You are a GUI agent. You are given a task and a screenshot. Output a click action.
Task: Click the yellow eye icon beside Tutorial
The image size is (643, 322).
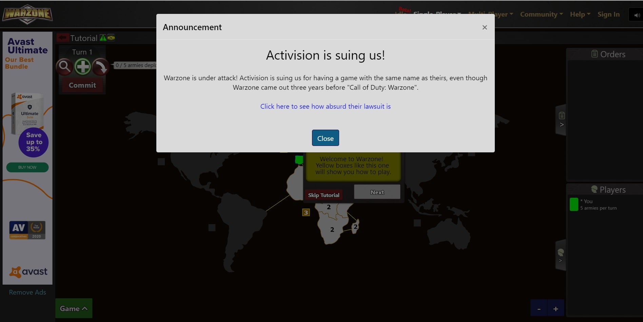(111, 38)
